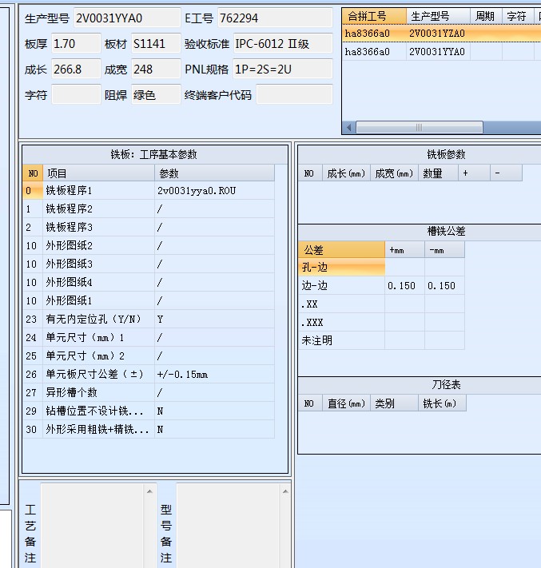The width and height of the screenshot is (541, 568).
Task: Click the + column header in 铣板参数
Action: click(474, 173)
